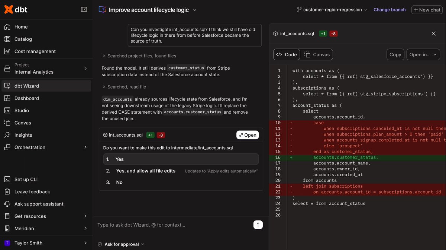The image size is (446, 250).
Task: Open the int_accounts.sql edit card
Action: click(248, 135)
